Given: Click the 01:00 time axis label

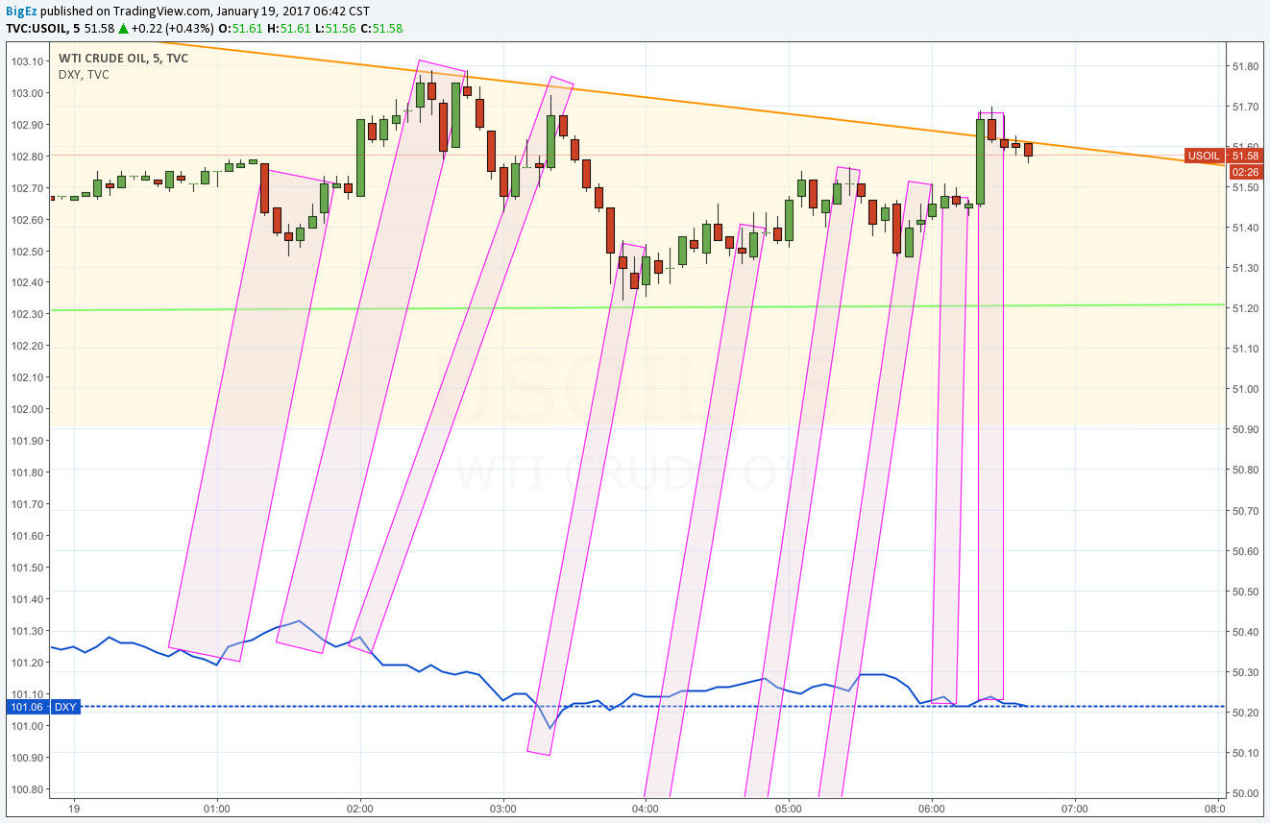Looking at the screenshot, I should pos(217,809).
